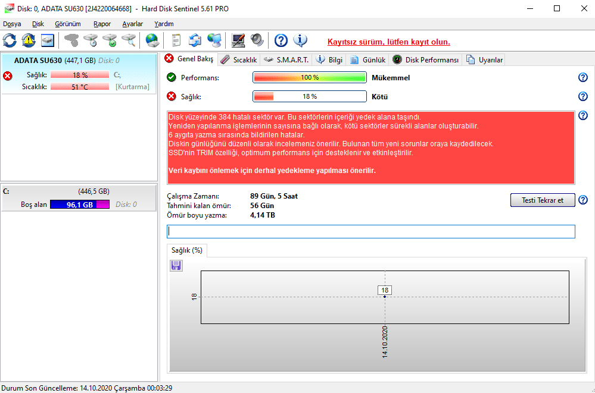The image size is (595, 393).
Task: Open the Dosya menu
Action: (x=12, y=24)
